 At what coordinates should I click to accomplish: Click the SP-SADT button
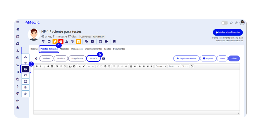click(x=93, y=58)
